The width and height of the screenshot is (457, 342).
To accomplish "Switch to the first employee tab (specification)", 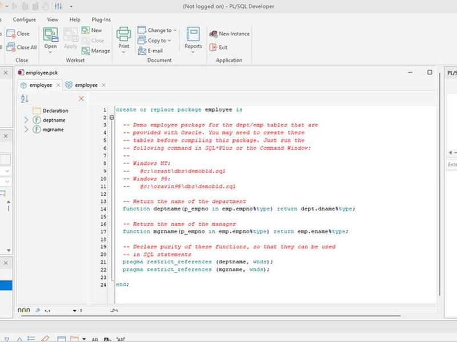I will click(41, 85).
